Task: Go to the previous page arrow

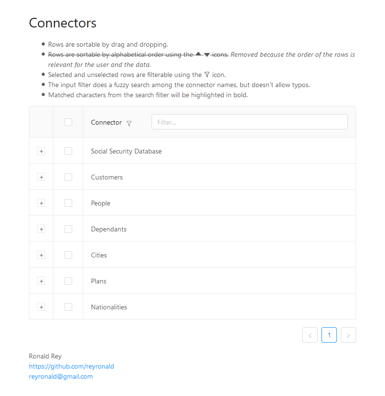Action: point(310,335)
